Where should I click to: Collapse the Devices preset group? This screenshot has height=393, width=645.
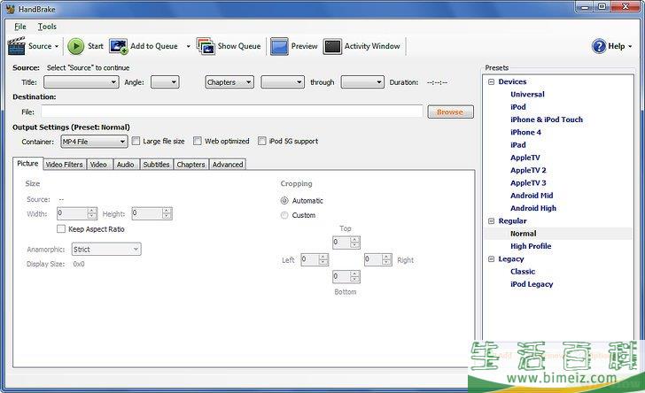click(491, 81)
